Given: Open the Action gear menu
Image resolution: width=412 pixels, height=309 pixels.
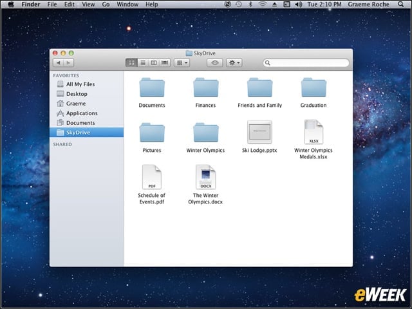Looking at the screenshot, I should click(x=234, y=63).
